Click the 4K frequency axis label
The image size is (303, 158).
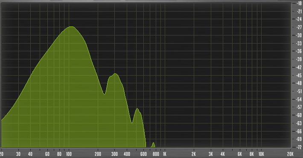[223, 154]
